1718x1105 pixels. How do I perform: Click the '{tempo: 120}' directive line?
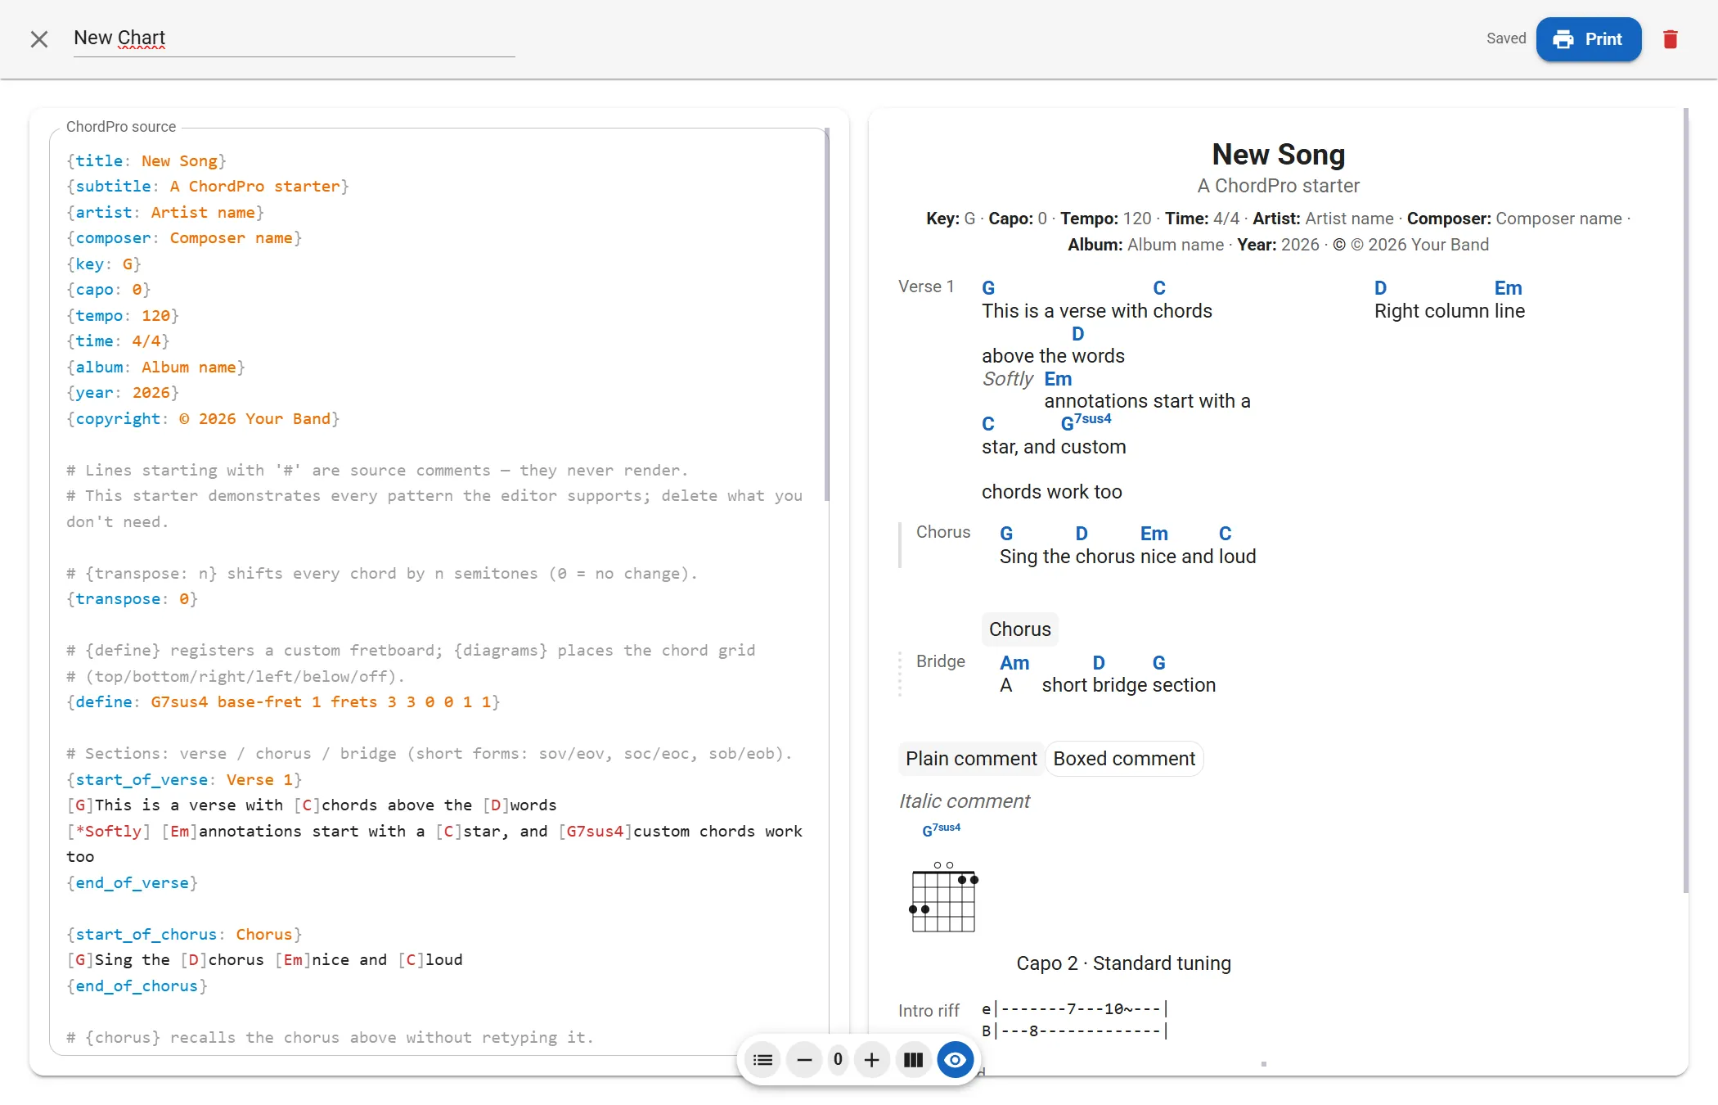point(123,315)
